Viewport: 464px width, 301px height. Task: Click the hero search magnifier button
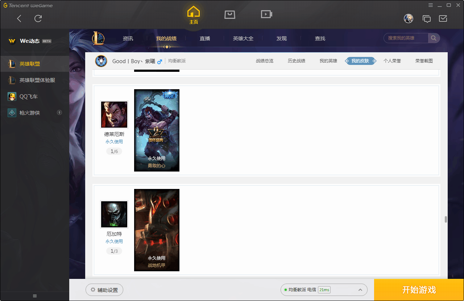click(x=434, y=38)
